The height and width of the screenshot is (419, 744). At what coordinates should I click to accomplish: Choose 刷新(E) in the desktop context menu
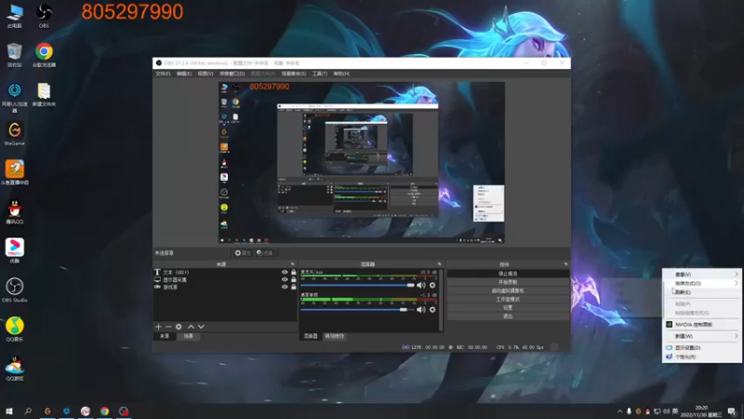pos(702,292)
